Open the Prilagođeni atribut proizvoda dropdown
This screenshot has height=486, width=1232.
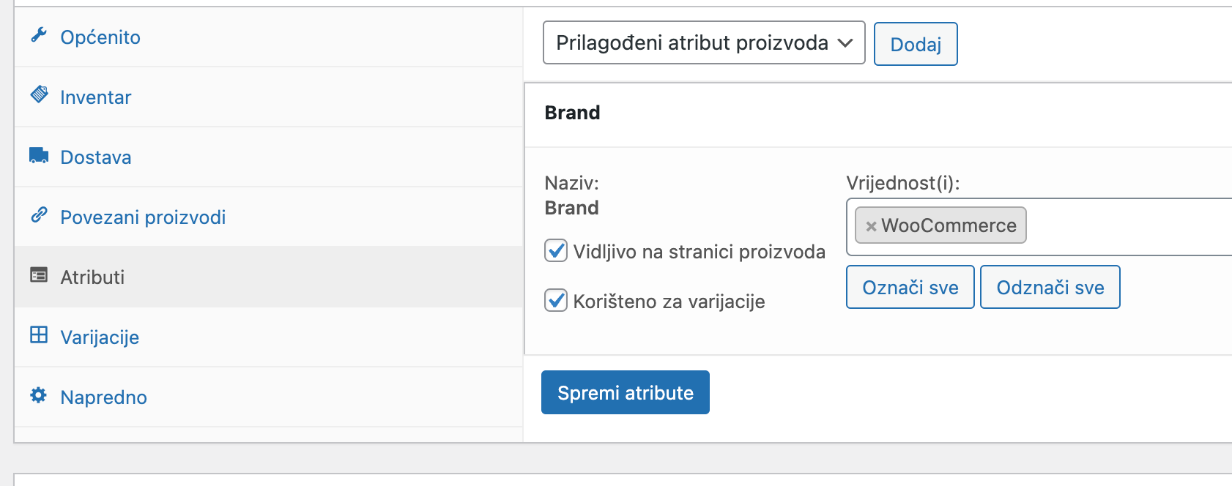(x=703, y=43)
